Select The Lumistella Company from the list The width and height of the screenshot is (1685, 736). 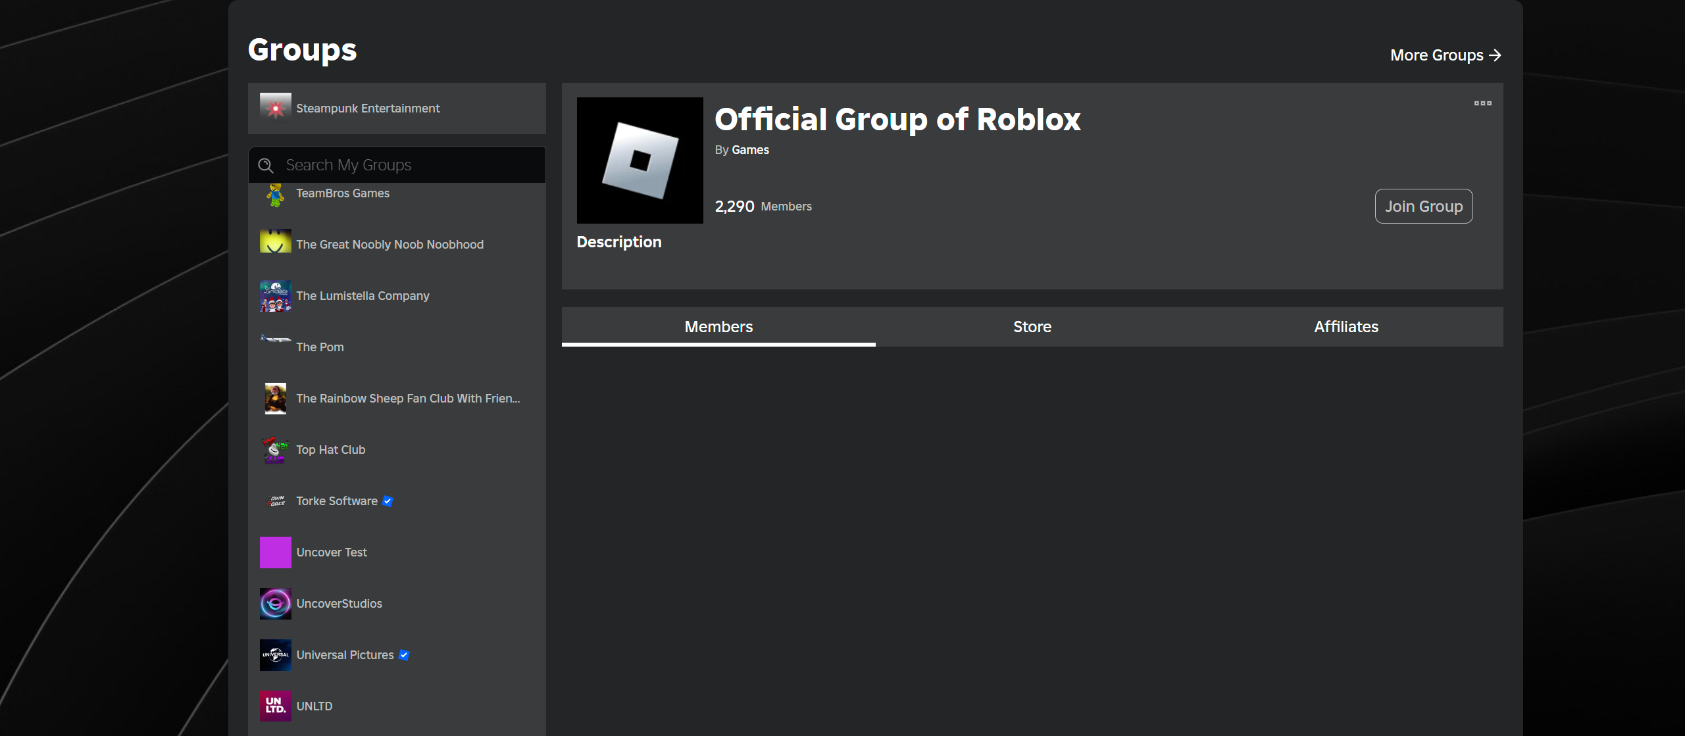pos(363,295)
